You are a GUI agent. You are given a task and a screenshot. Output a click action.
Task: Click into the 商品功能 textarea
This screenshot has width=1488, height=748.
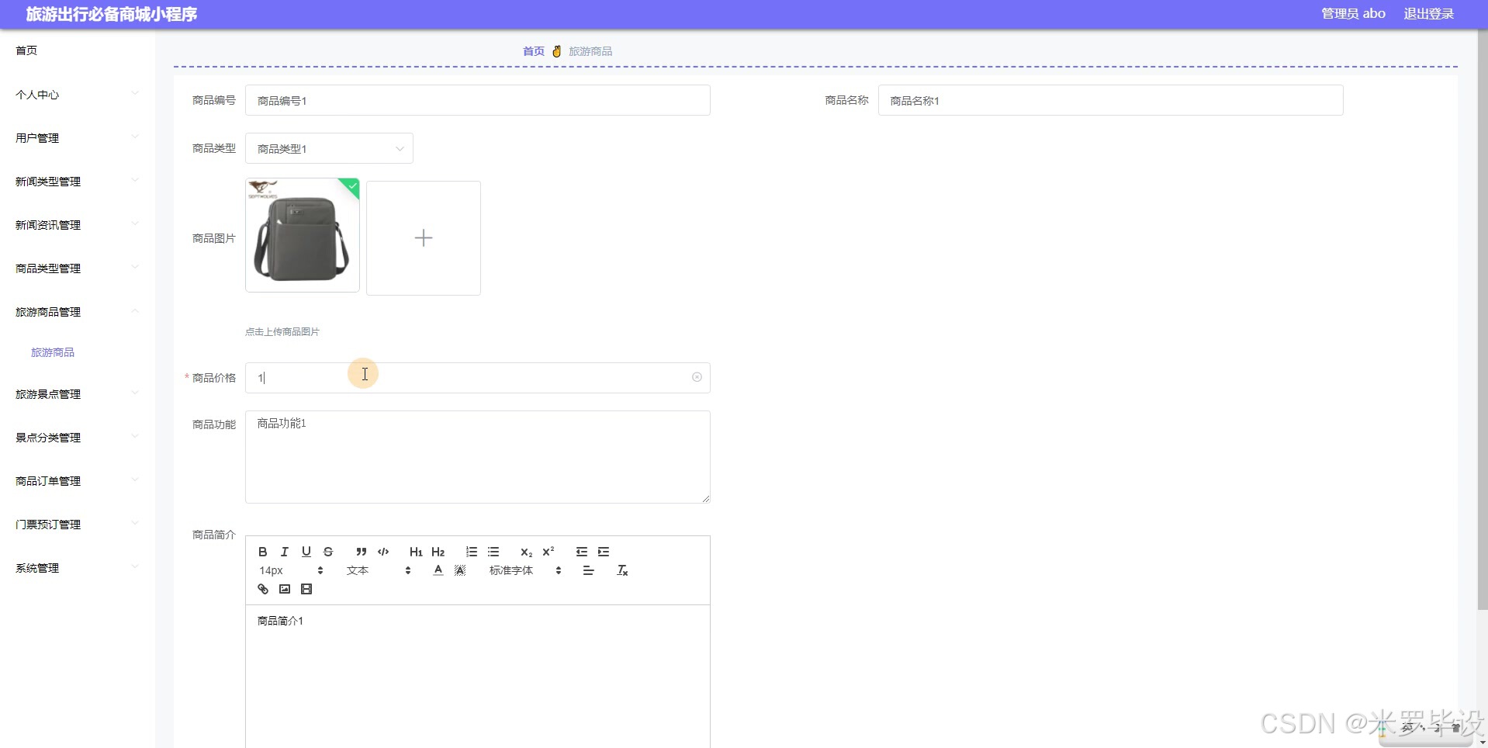click(x=477, y=457)
